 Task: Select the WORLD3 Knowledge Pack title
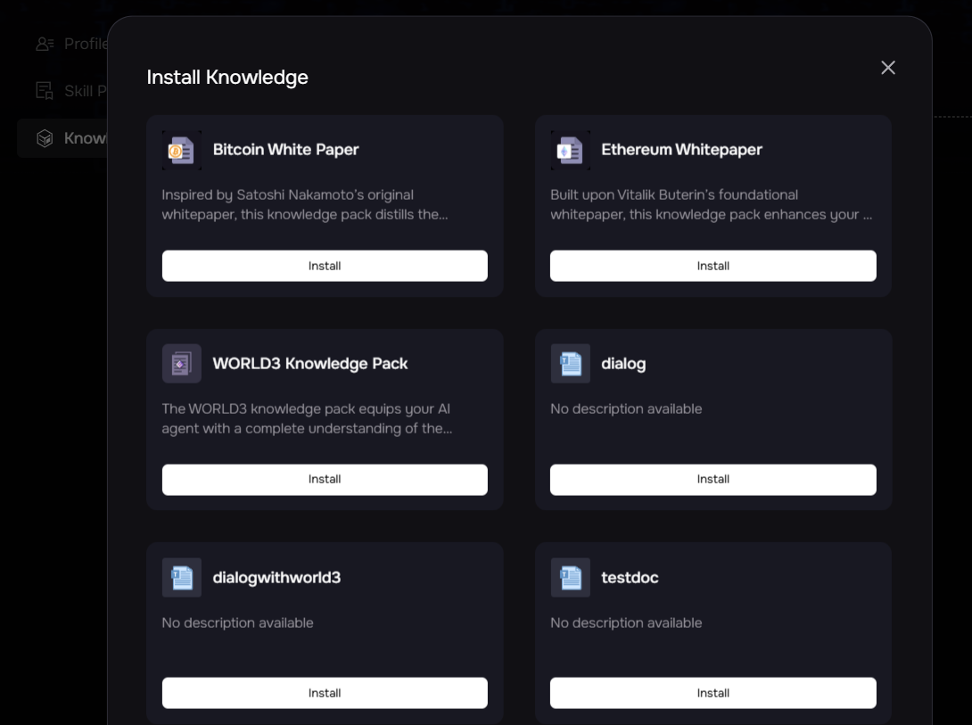point(309,364)
